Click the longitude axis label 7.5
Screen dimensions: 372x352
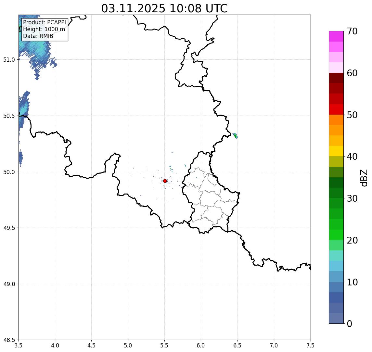311,346
